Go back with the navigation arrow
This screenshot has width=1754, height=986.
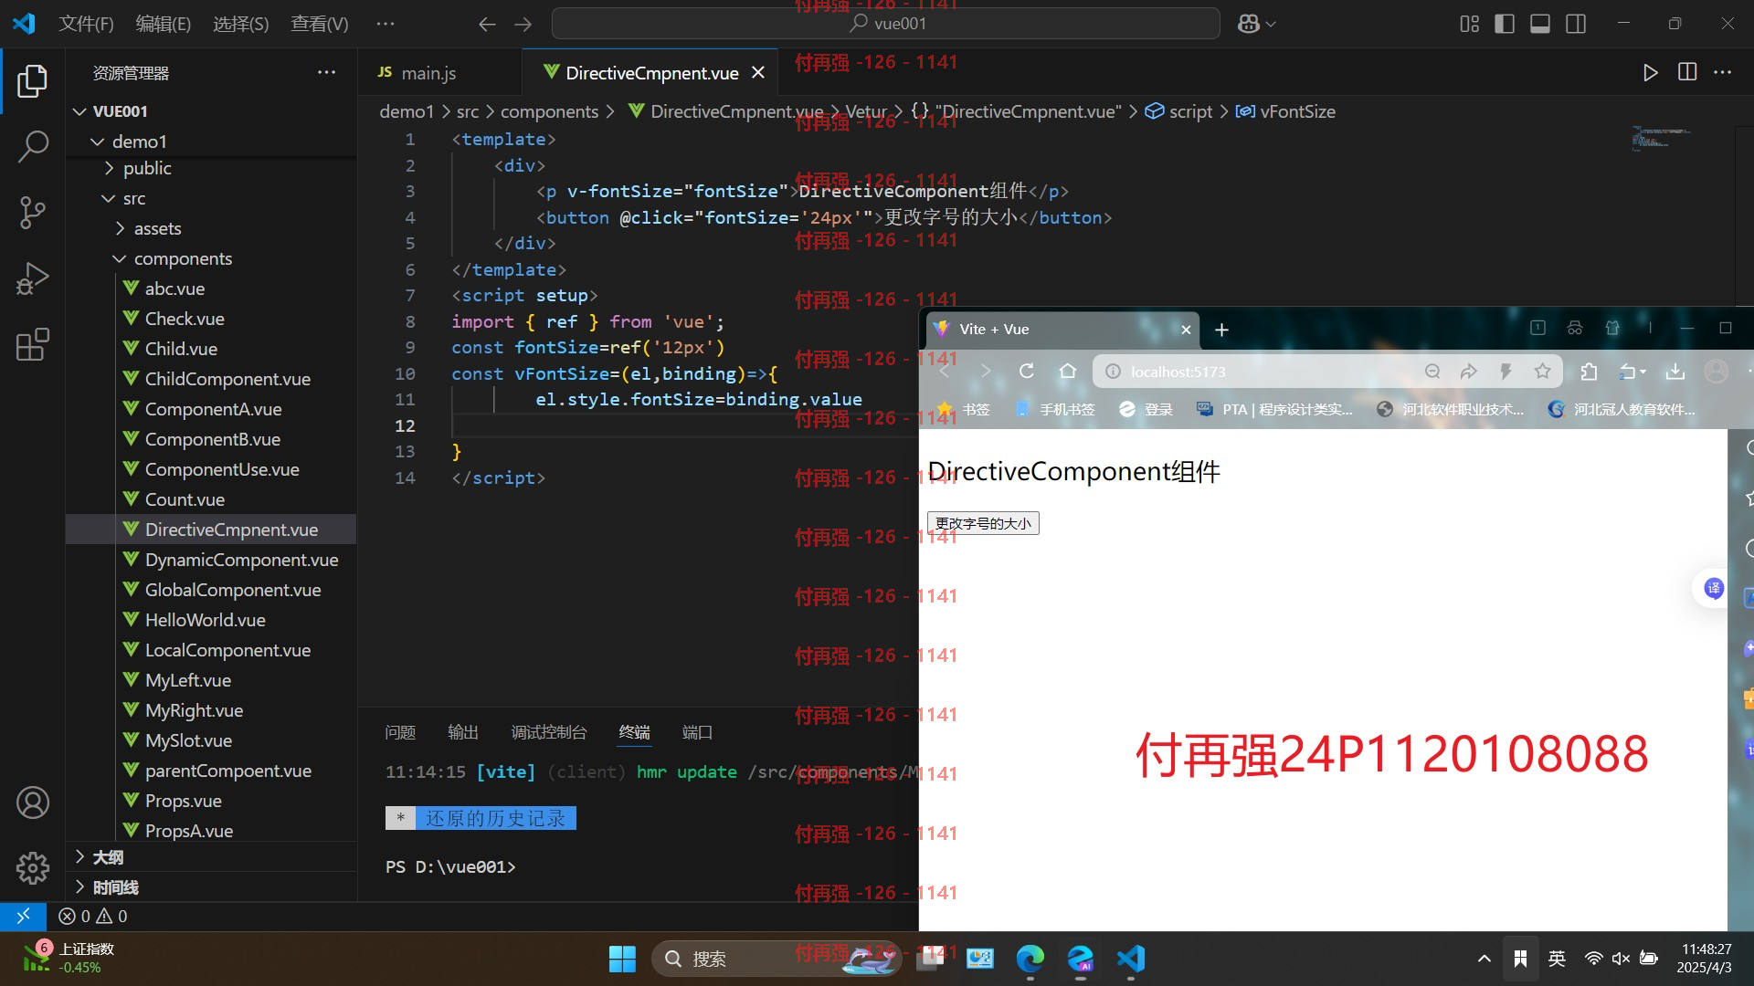487,24
